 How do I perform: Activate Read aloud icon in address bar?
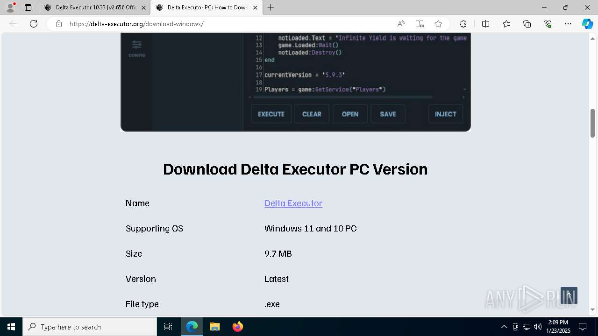(401, 24)
